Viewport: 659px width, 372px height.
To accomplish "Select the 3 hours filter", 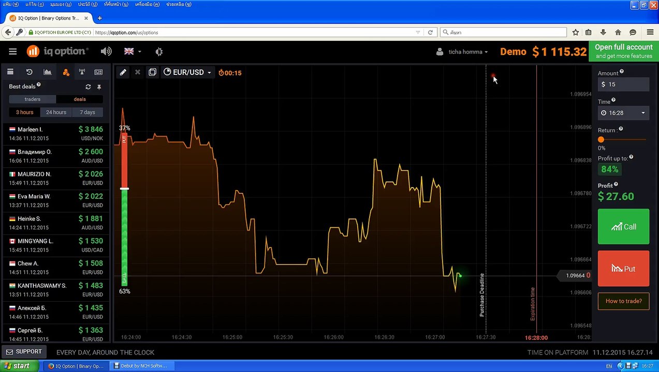I will (x=24, y=112).
